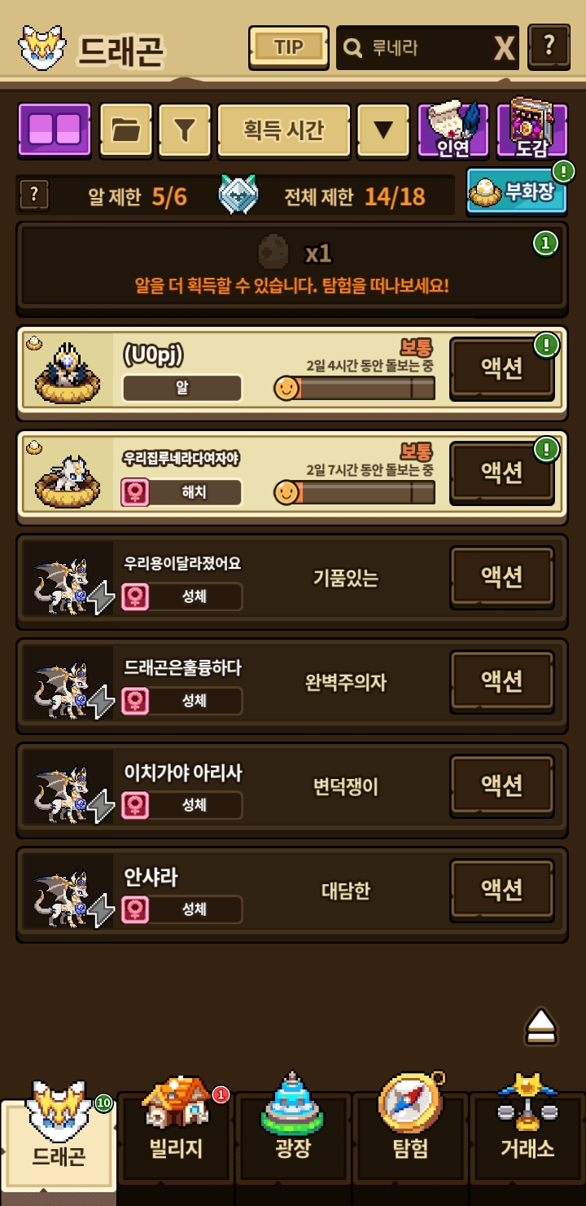Switch to the 탐험 tab
Viewport: 586px width, 1206px height.
410,1127
